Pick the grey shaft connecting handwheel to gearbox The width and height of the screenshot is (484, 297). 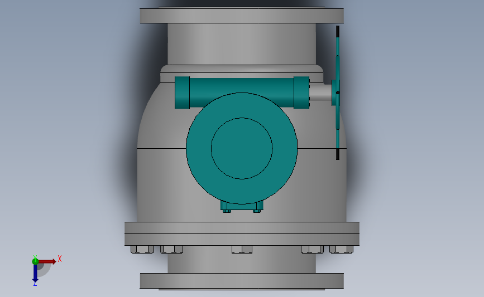pyautogui.click(x=320, y=92)
